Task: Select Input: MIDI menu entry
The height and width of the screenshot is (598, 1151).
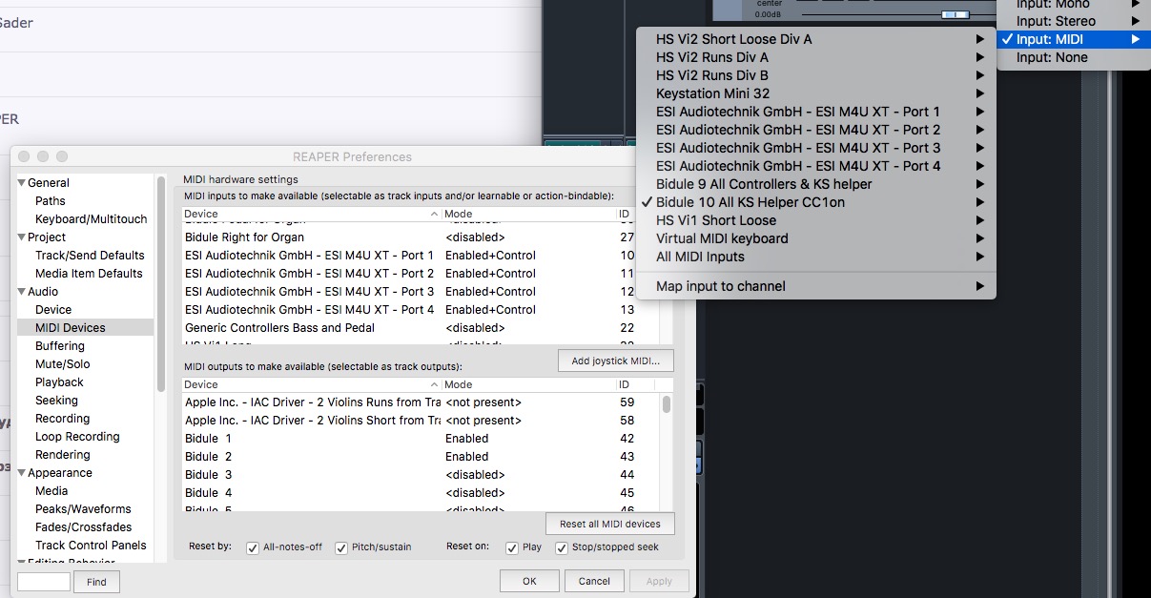Action: 1073,39
